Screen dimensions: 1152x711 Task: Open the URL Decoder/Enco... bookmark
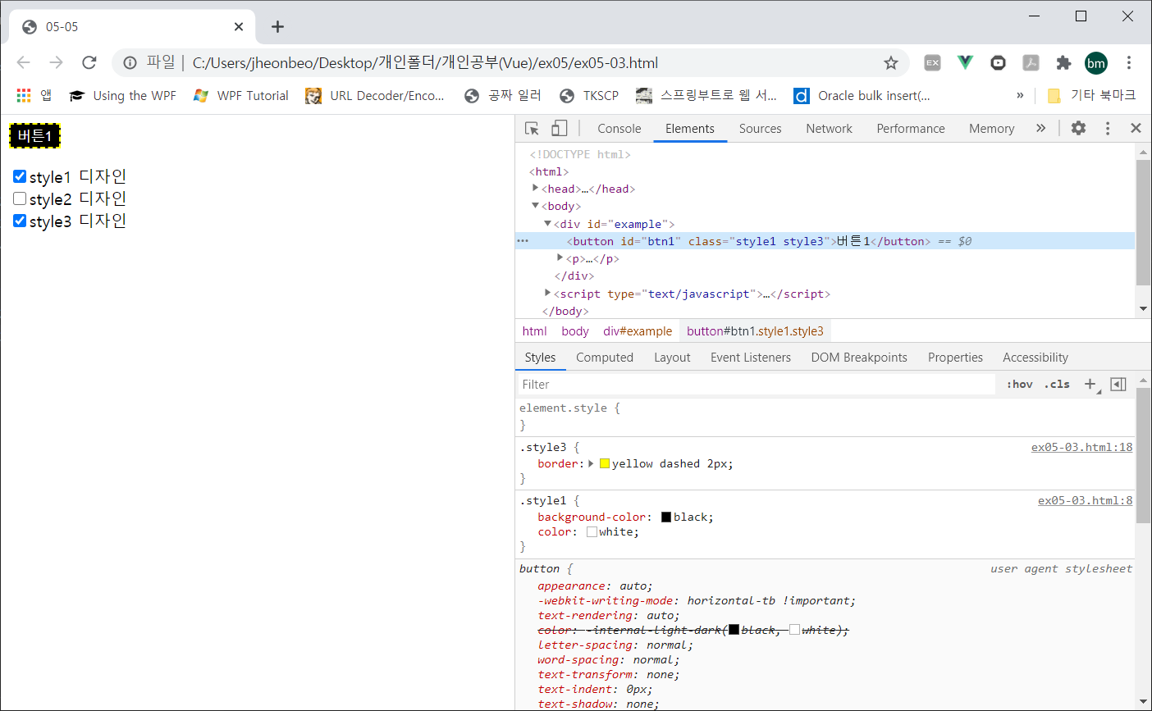[x=375, y=95]
